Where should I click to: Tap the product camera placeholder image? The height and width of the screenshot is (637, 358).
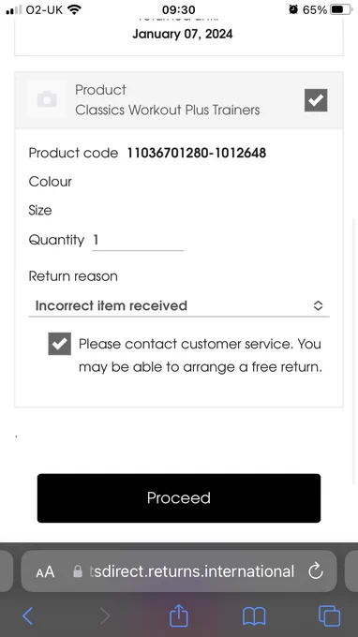[x=47, y=99]
